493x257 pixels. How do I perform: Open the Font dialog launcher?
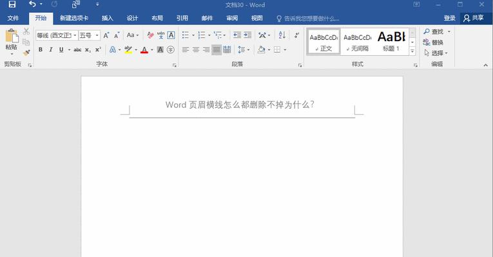pos(175,65)
